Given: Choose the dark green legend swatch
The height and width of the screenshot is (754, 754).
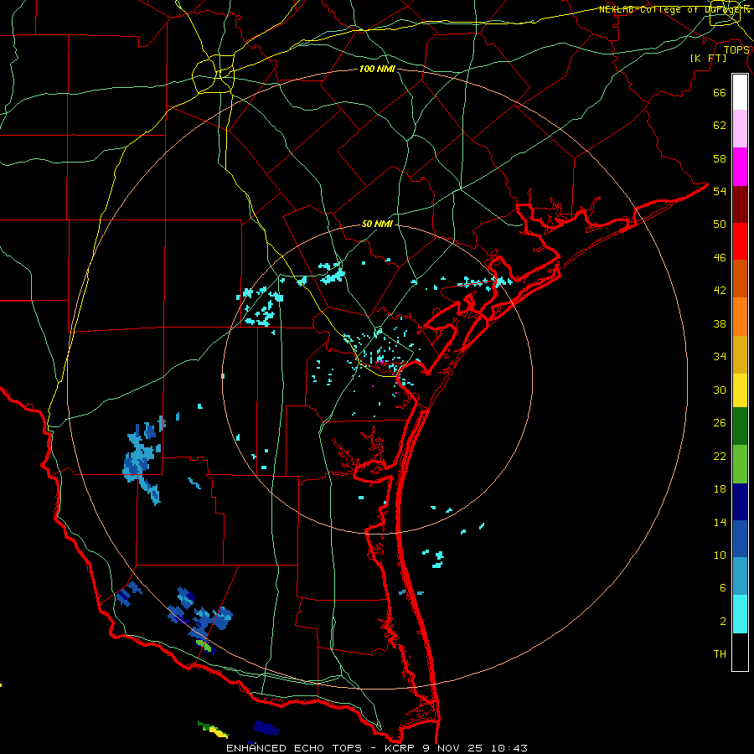Looking at the screenshot, I should pyautogui.click(x=740, y=426).
